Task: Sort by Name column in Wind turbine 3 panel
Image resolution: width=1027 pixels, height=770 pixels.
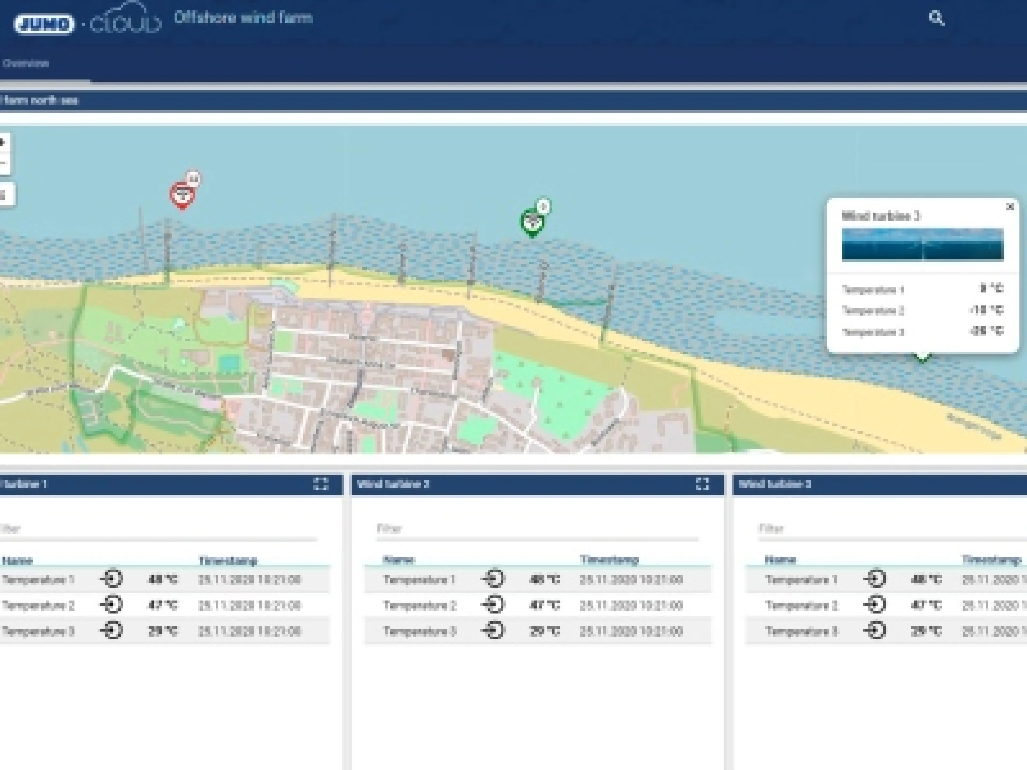Action: (780, 560)
